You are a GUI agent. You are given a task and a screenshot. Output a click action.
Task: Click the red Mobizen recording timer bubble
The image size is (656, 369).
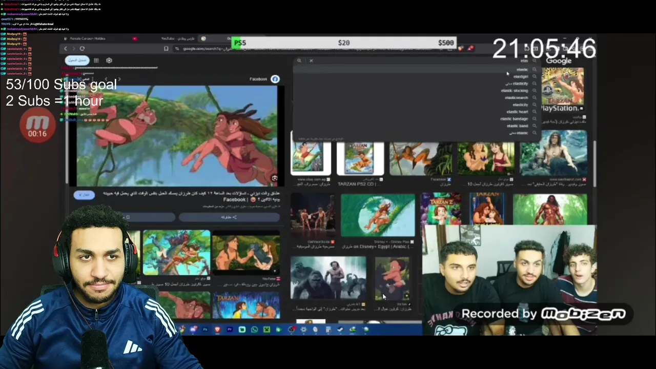click(37, 126)
